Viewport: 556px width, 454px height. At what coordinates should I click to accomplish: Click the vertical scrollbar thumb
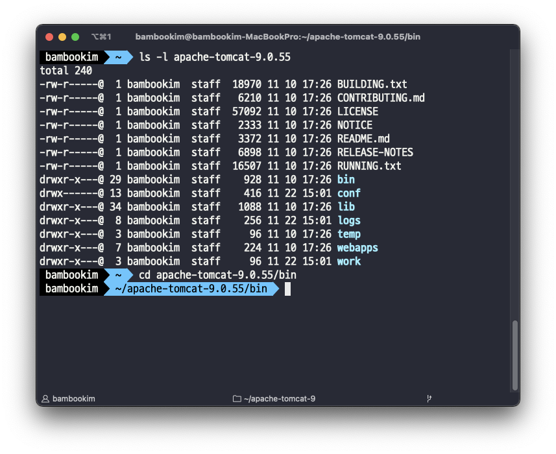pyautogui.click(x=515, y=355)
